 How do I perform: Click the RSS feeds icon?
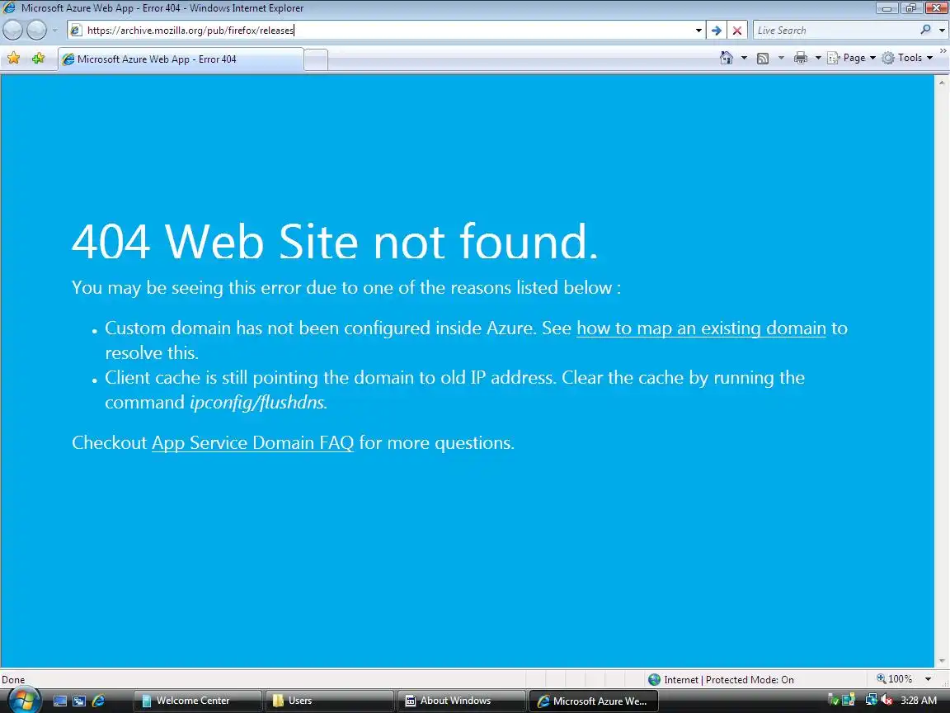click(x=763, y=59)
